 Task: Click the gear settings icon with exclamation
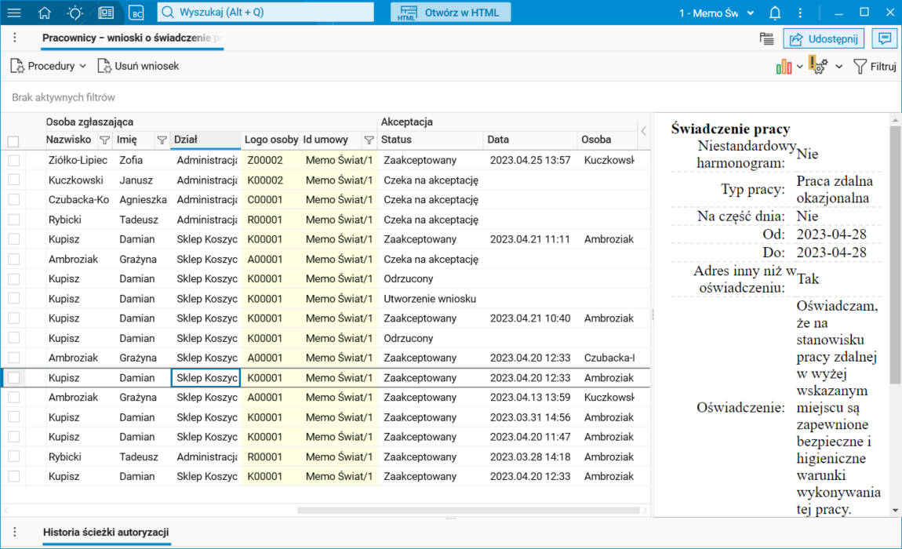click(818, 65)
